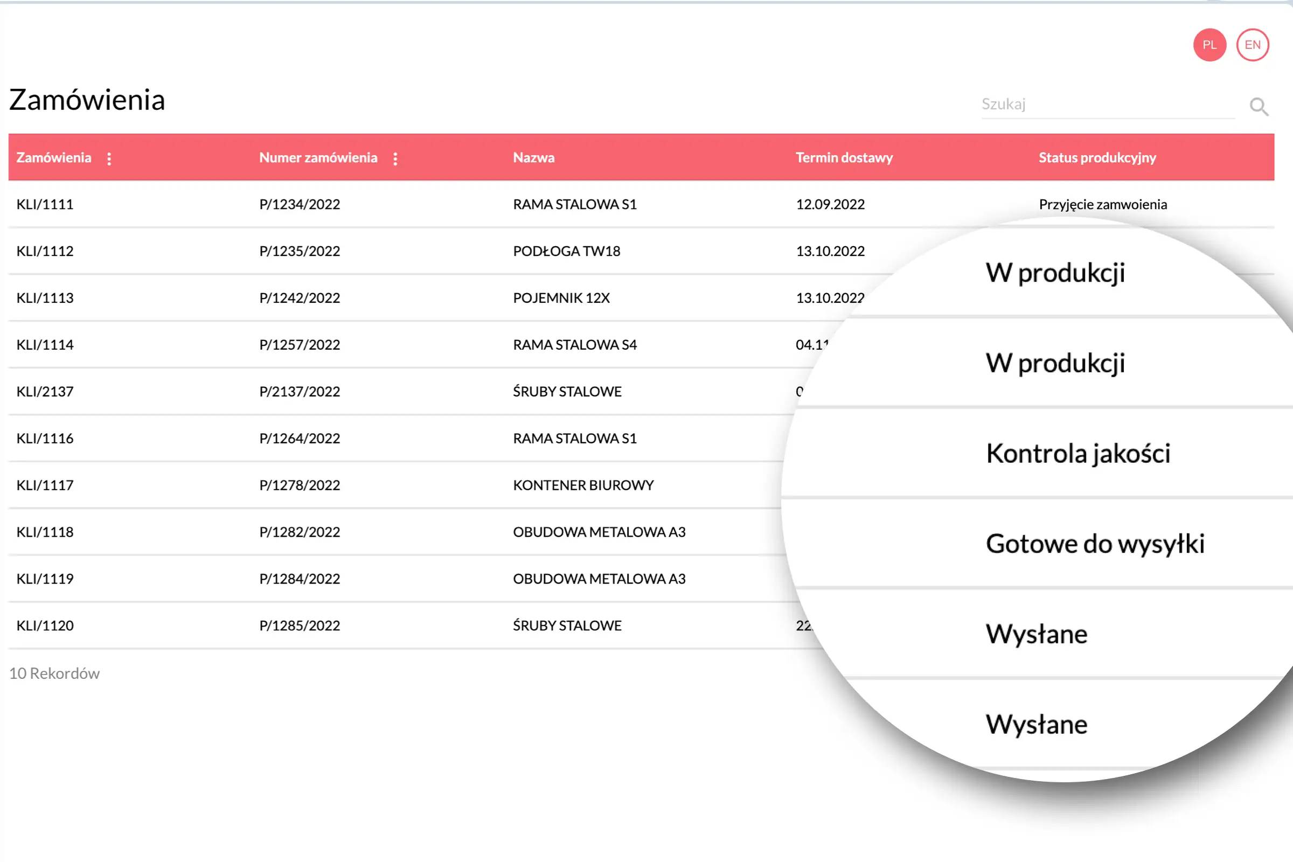
Task: Open the column options icon beside Zamówienia header
Action: 109,159
